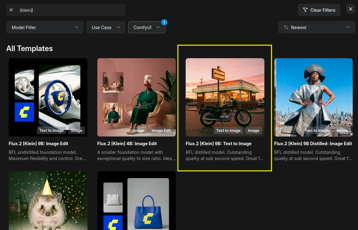Click "Text to Image" tag on silver dress card
Image resolution: width=358 pixels, height=230 pixels.
point(317,130)
